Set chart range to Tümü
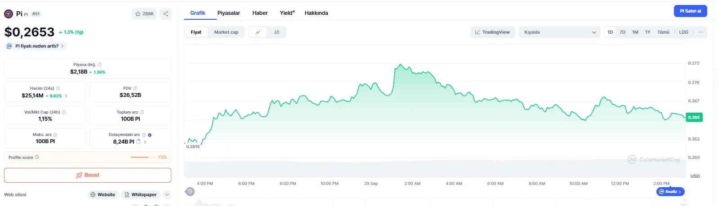 tap(663, 32)
